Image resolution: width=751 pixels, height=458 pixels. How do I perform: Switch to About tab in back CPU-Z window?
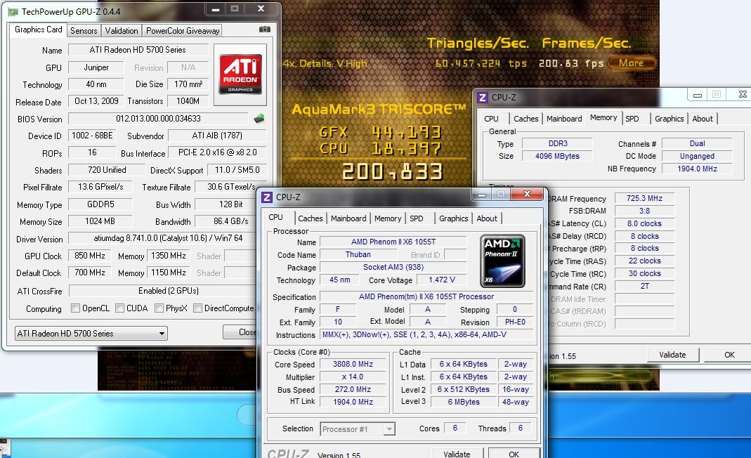point(702,119)
